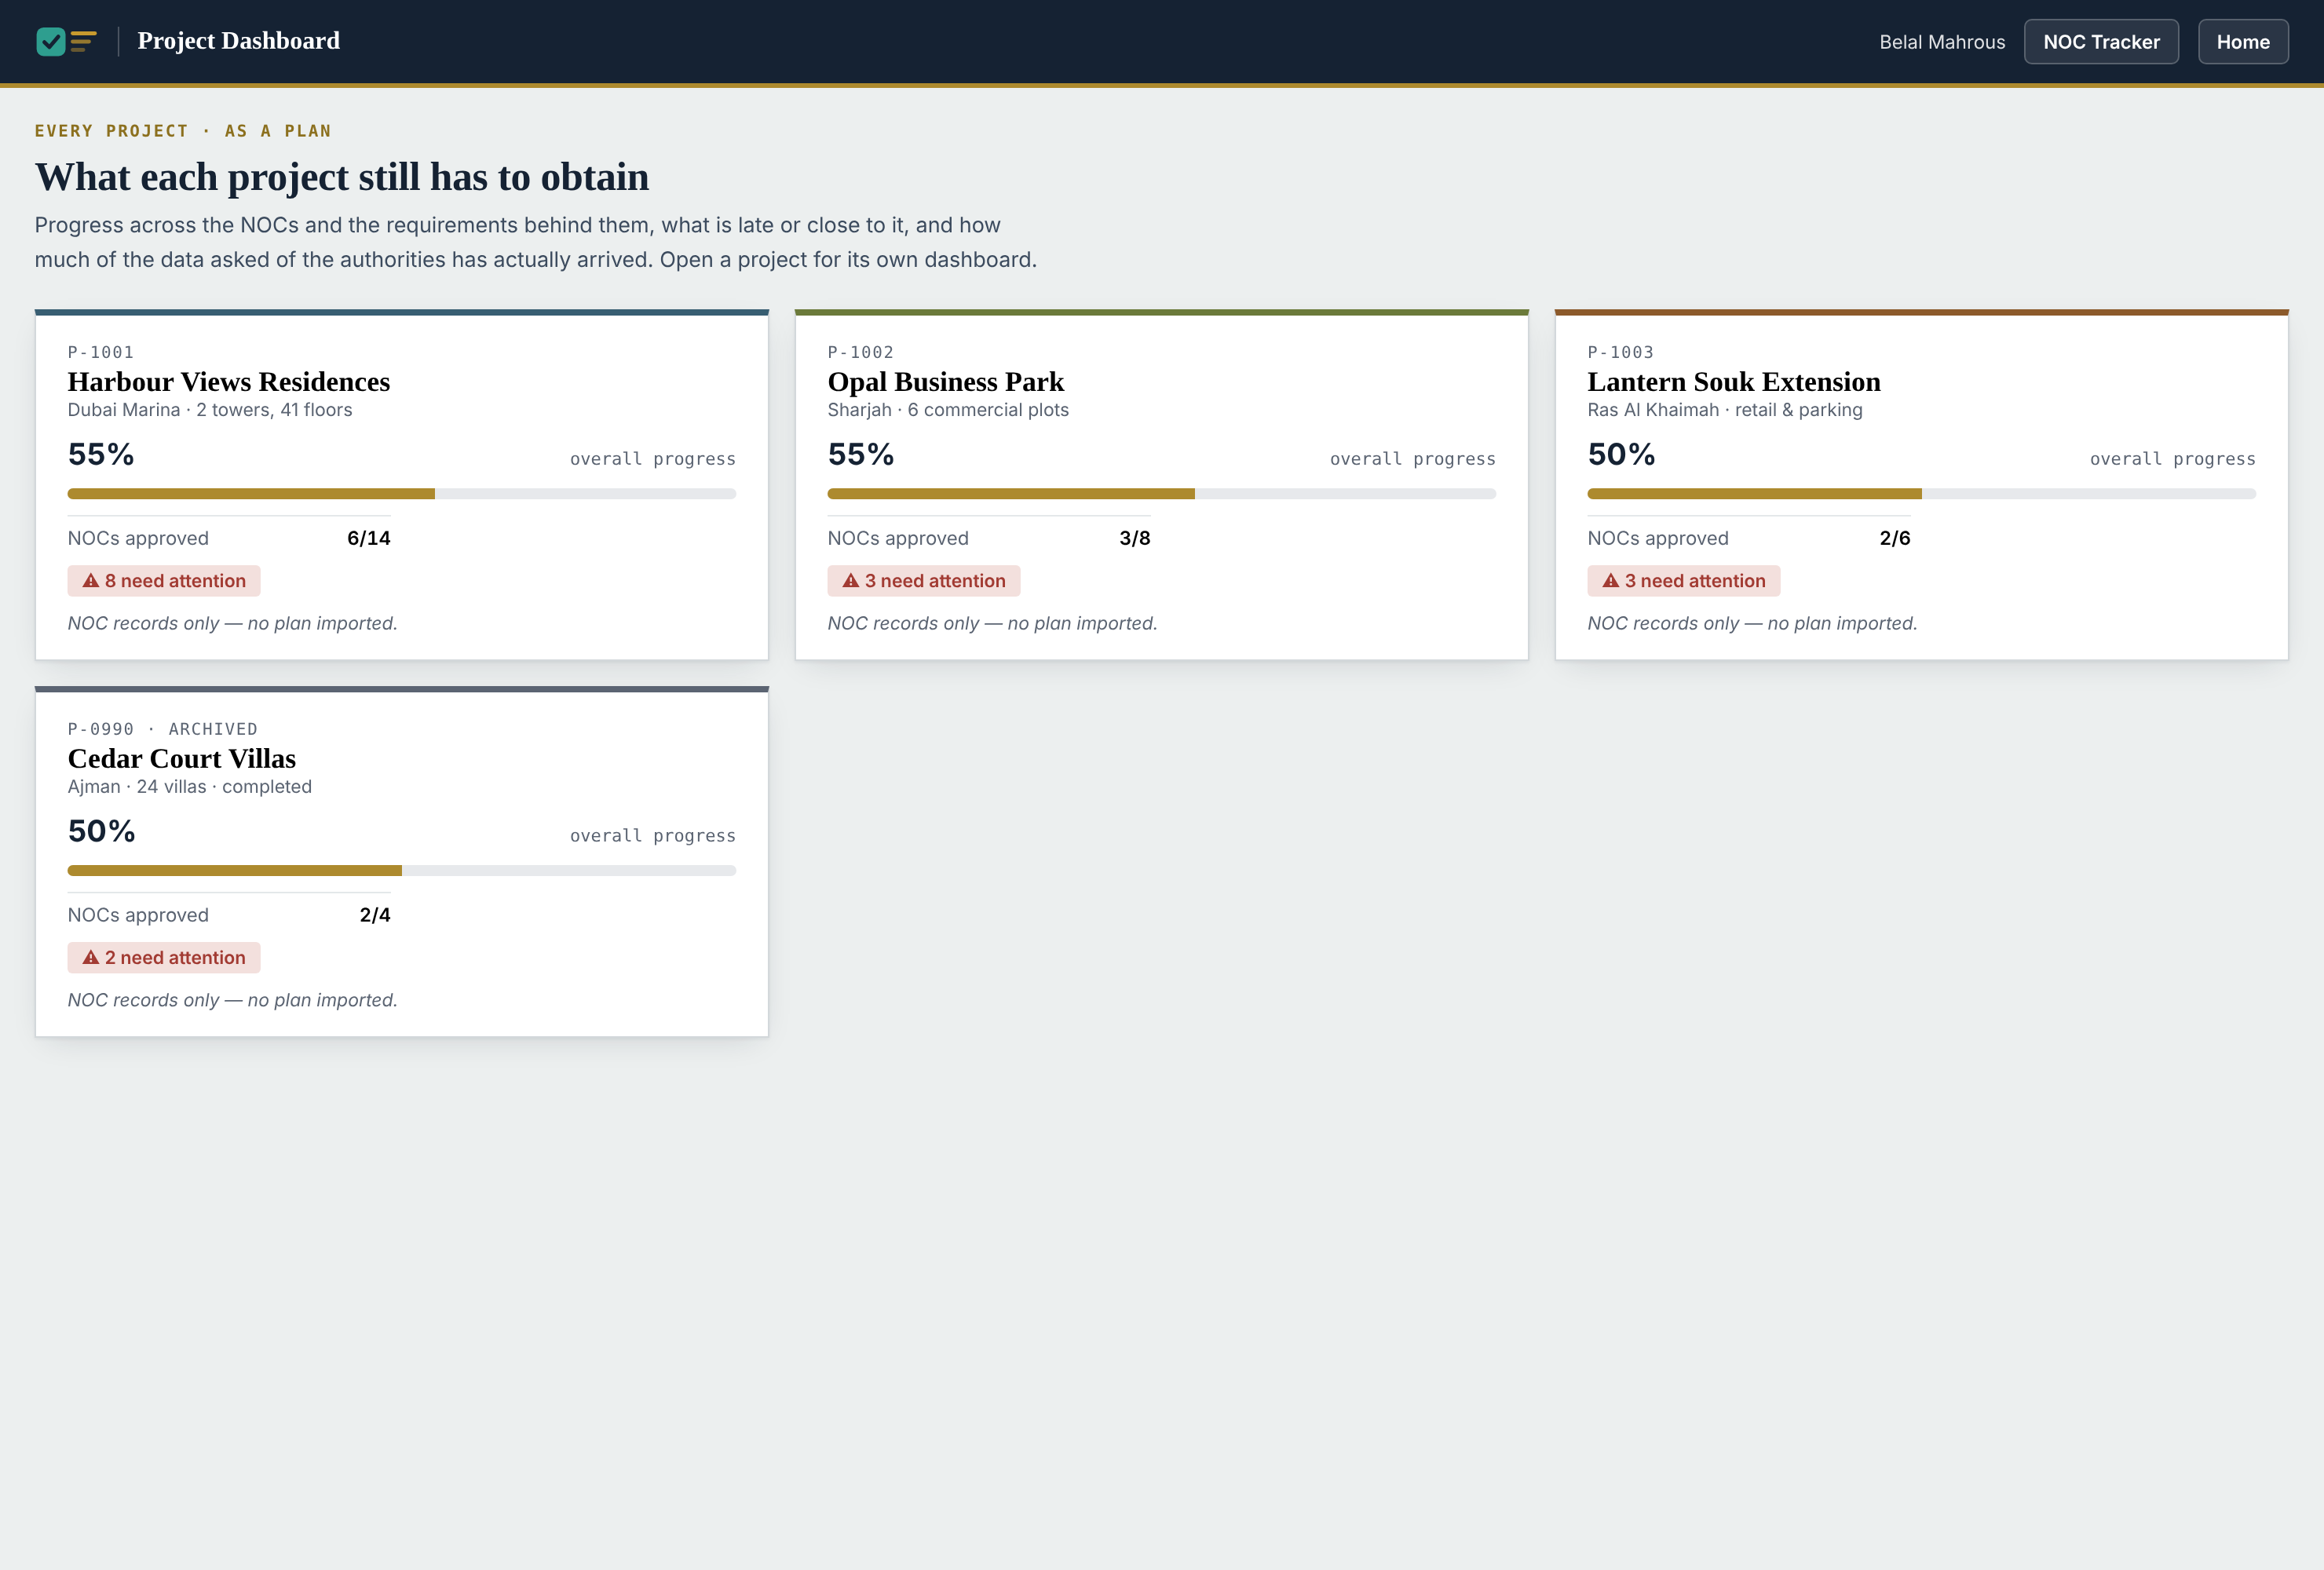
Task: Open the NOC Tracker page
Action: pyautogui.click(x=2101, y=42)
